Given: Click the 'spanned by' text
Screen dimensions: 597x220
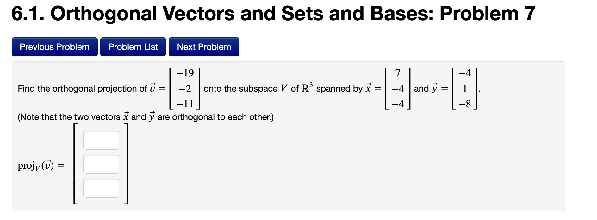Looking at the screenshot, I should (339, 89).
